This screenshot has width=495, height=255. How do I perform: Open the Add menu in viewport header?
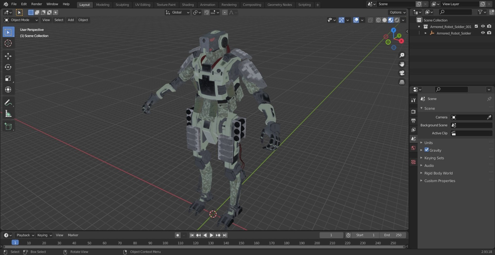[71, 20]
